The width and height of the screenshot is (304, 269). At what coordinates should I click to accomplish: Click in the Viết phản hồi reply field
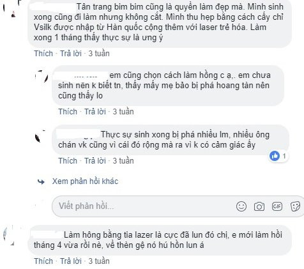coord(178,206)
